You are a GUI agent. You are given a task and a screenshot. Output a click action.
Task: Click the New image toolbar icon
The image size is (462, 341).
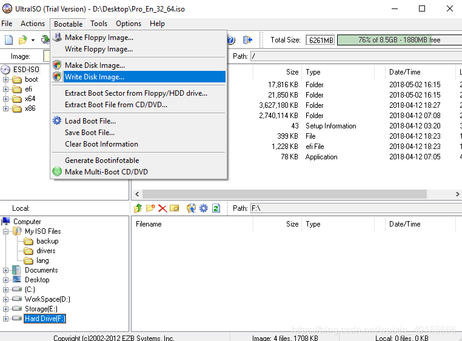click(9, 40)
